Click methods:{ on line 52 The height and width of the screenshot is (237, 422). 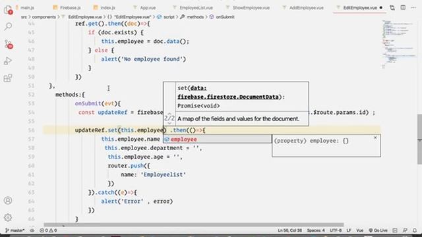click(71, 95)
